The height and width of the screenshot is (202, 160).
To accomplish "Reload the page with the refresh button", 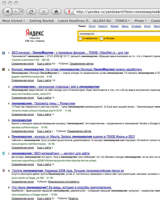I will point(31,12).
